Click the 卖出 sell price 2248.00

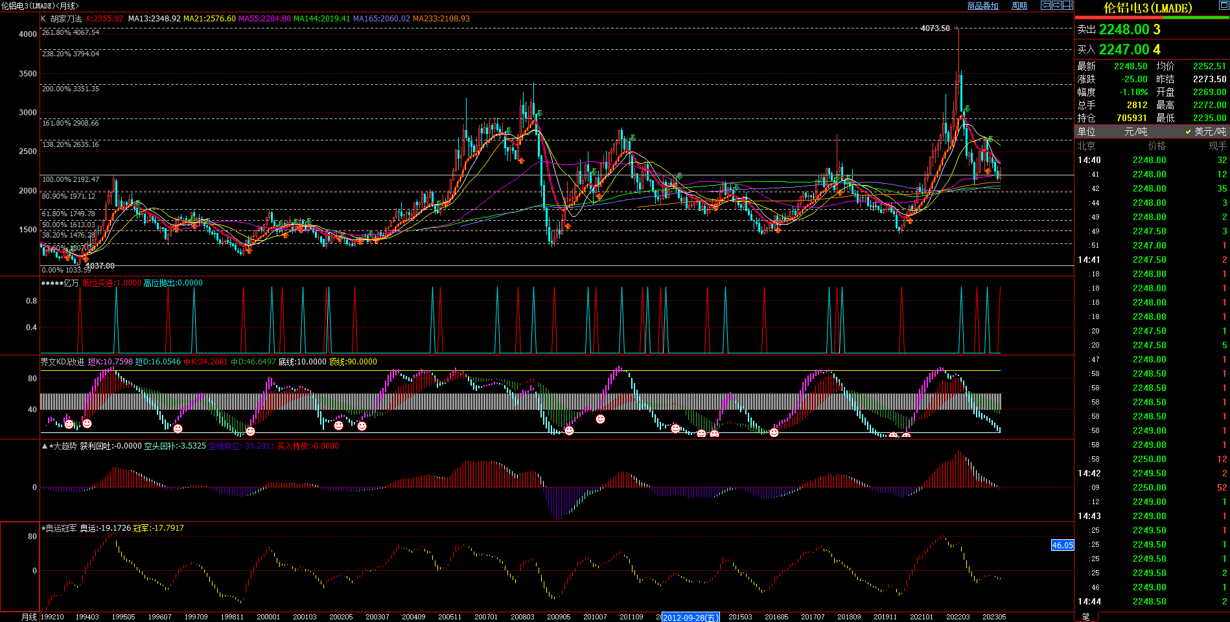tap(1124, 30)
